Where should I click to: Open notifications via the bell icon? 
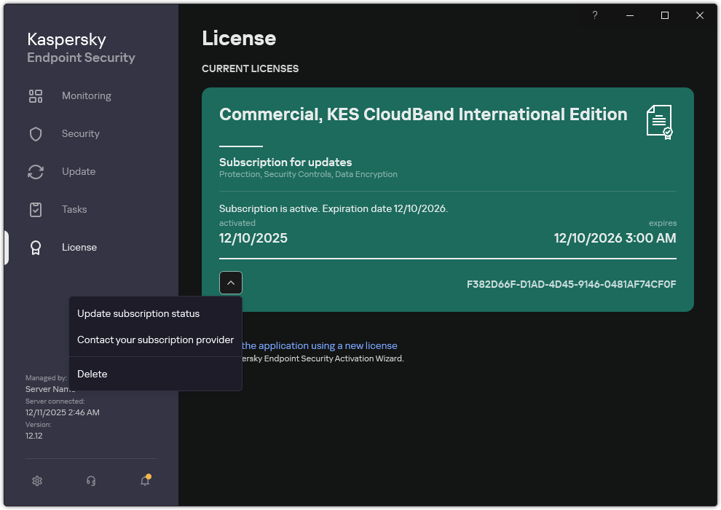pyautogui.click(x=144, y=482)
